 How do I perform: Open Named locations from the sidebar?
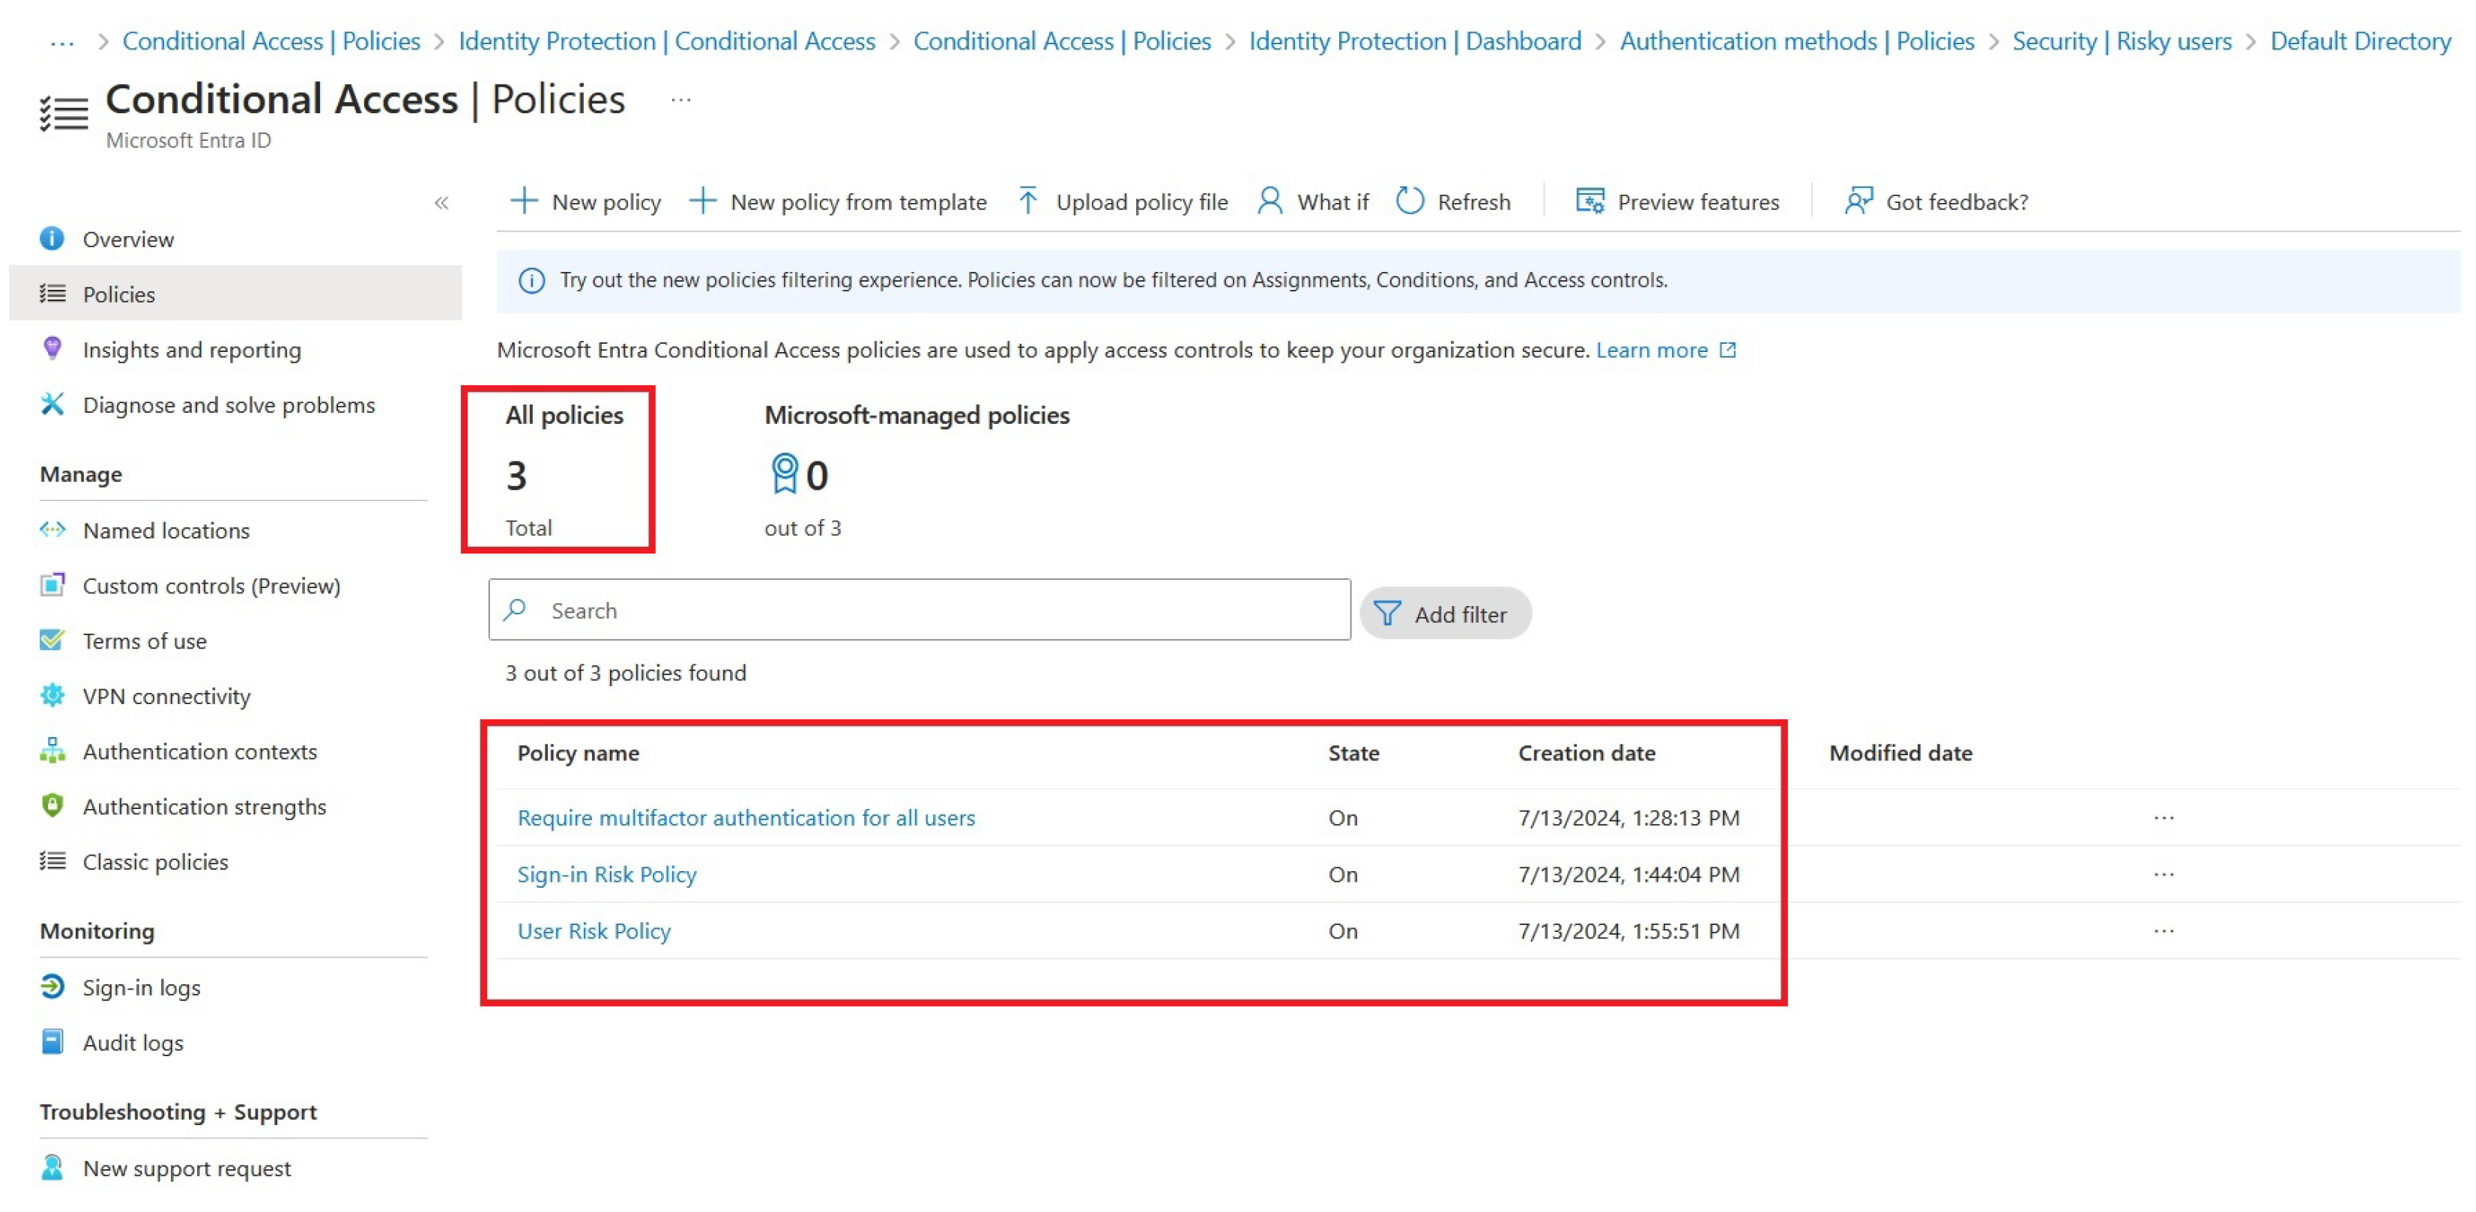166,530
